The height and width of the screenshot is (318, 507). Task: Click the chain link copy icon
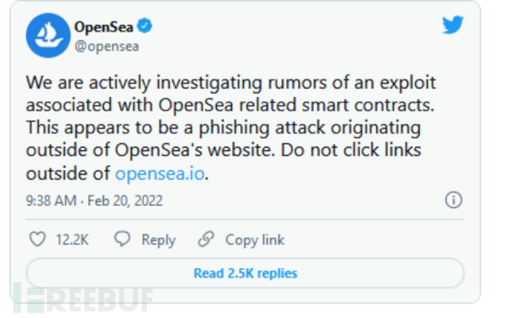[x=206, y=239]
